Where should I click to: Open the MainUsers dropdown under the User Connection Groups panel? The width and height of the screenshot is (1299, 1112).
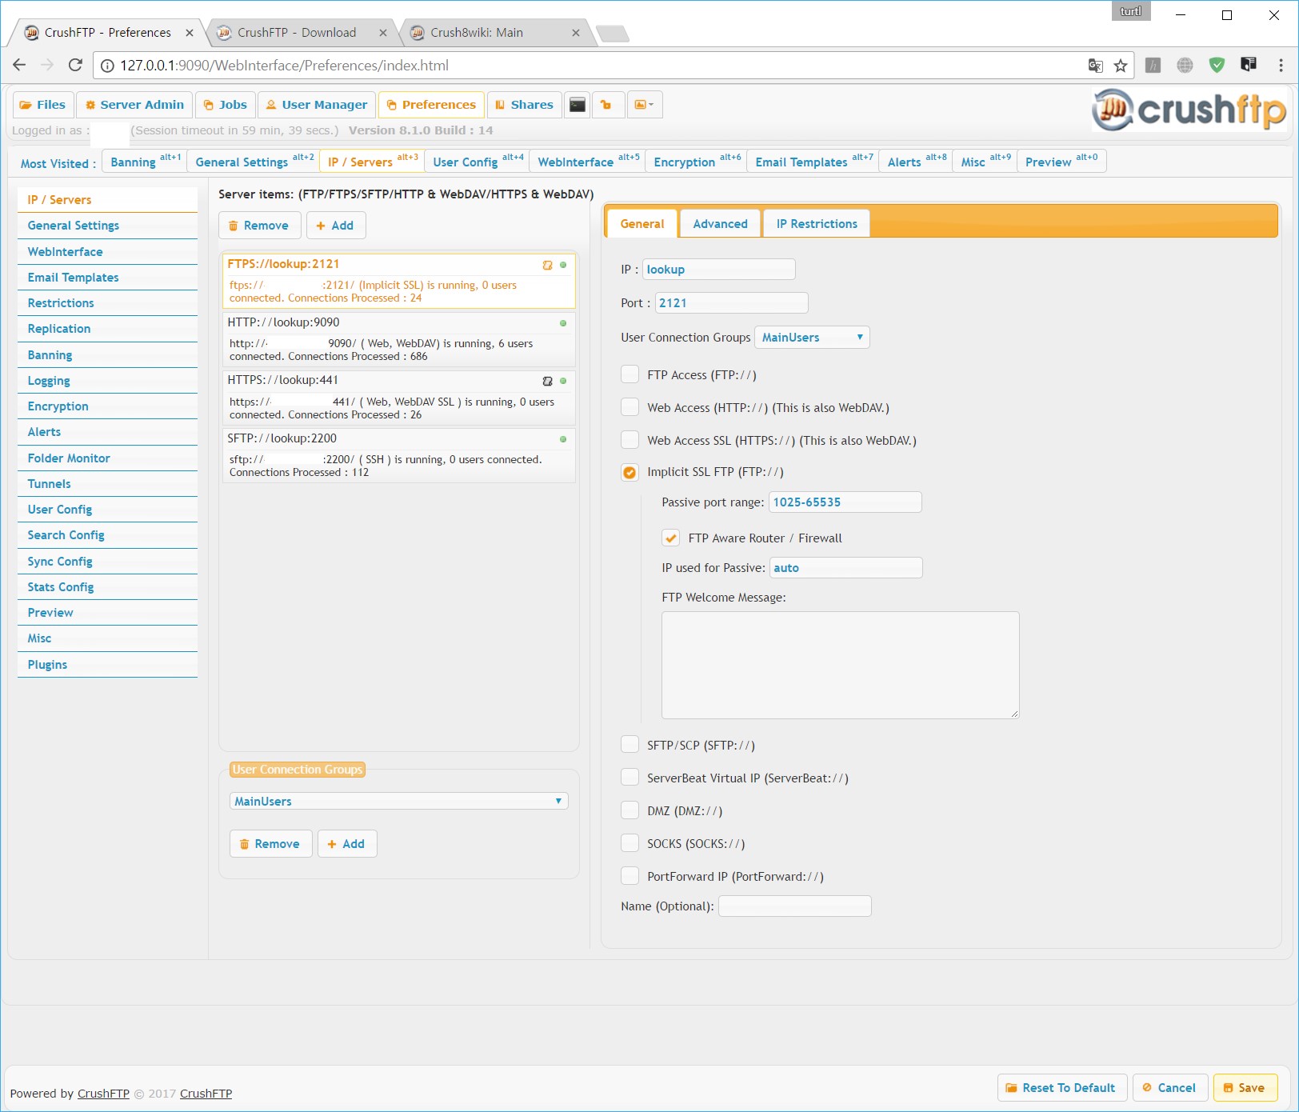(399, 801)
